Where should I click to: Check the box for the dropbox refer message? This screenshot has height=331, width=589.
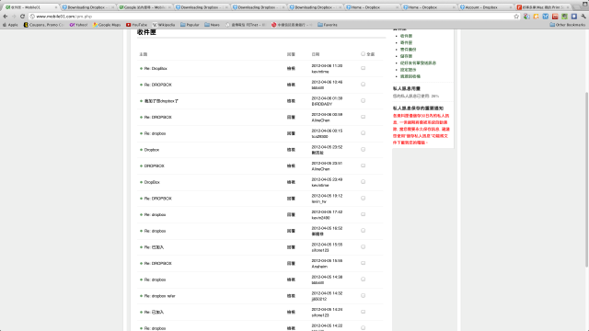tap(363, 295)
